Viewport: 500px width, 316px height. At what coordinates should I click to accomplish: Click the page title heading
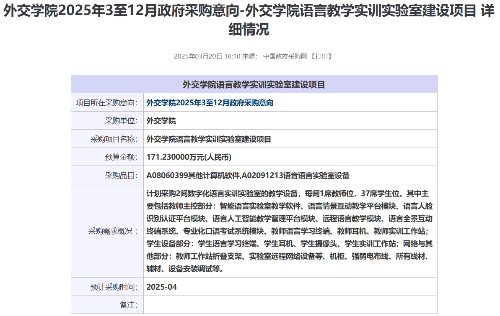tap(250, 20)
